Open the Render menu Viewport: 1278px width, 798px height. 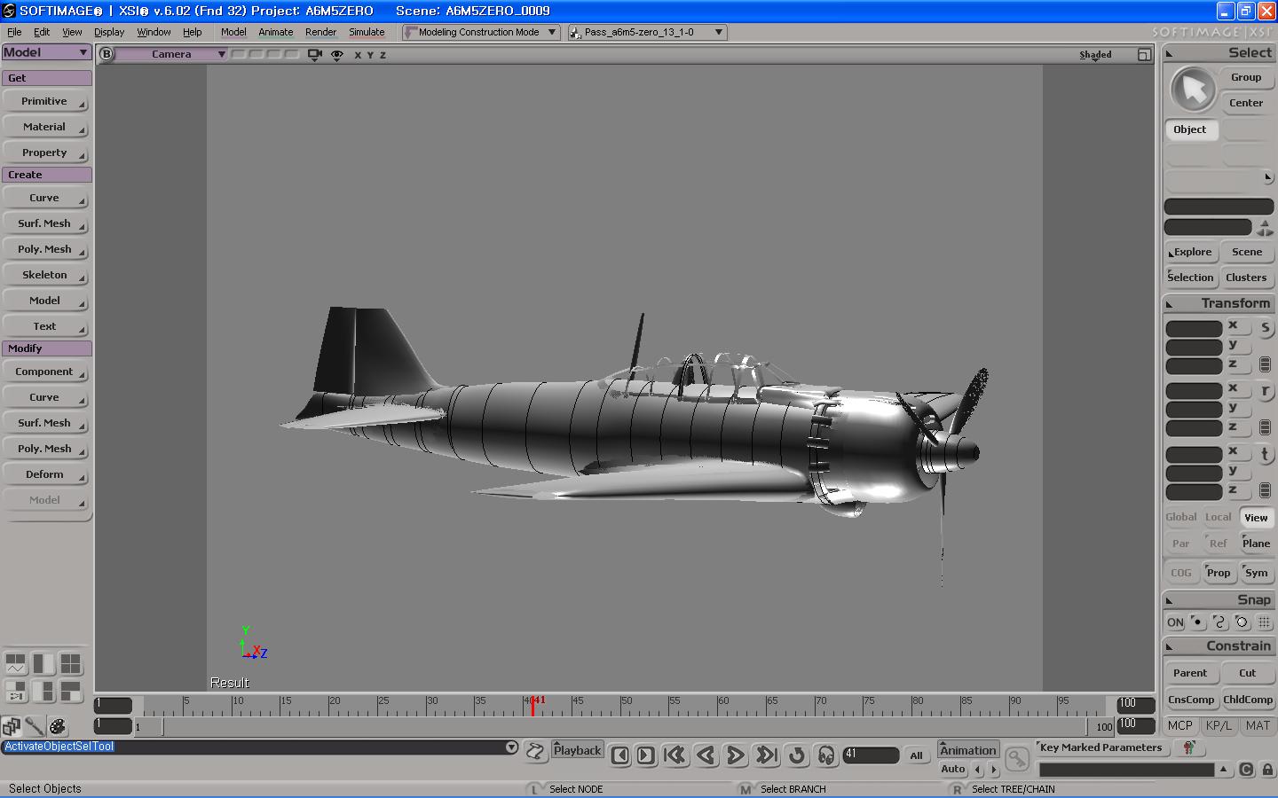pyautogui.click(x=321, y=32)
